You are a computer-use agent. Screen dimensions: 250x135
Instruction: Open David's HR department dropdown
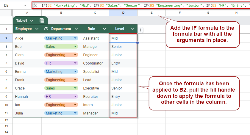pyautogui.click(x=75, y=63)
